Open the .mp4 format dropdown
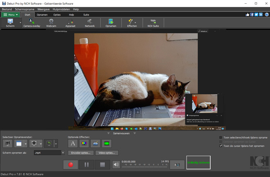This screenshot has width=270, height=177. (49, 153)
